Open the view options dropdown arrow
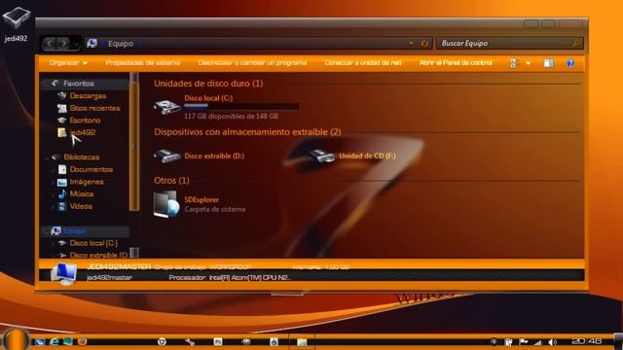Image resolution: width=623 pixels, height=350 pixels. pos(528,63)
